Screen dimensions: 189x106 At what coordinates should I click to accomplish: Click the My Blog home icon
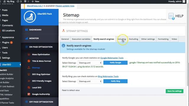(5, 1)
